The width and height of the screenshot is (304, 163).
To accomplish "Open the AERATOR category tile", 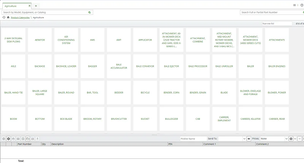I will [x=40, y=40].
